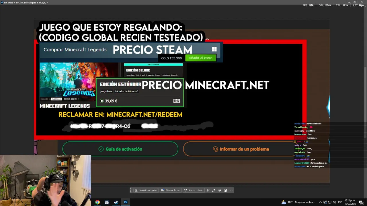The height and width of the screenshot is (206, 367).
Task: Click the chat message 'Mac Miller'
Action: point(305,131)
